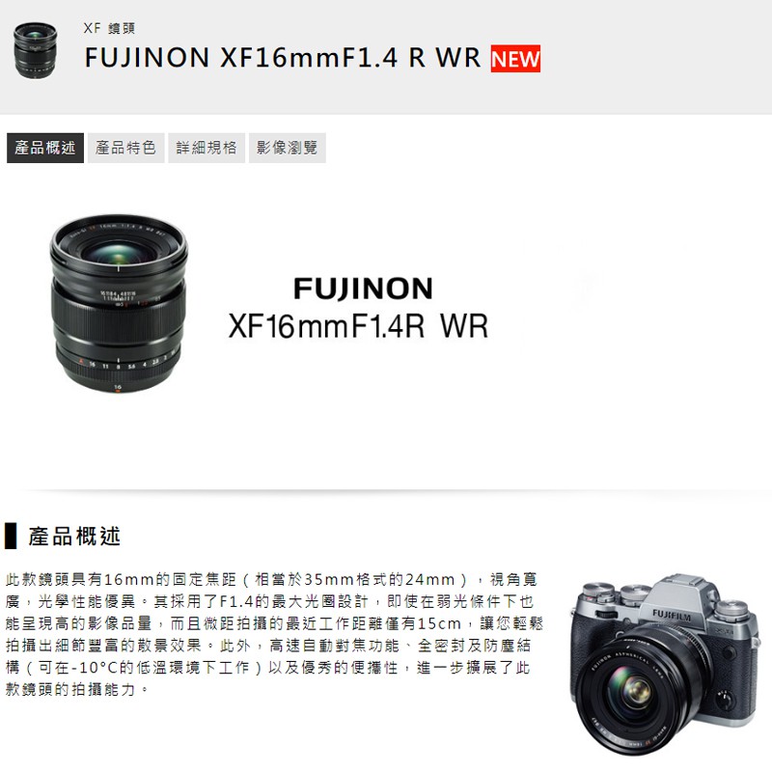Click the black bar marker beside heading
The width and height of the screenshot is (772, 772).
[x=11, y=537]
